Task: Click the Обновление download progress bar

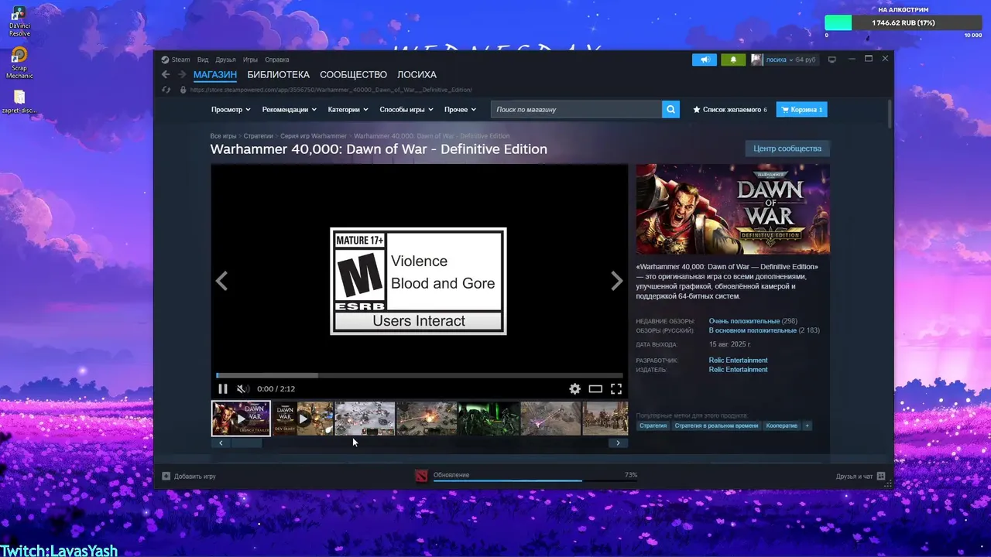Action: click(535, 480)
